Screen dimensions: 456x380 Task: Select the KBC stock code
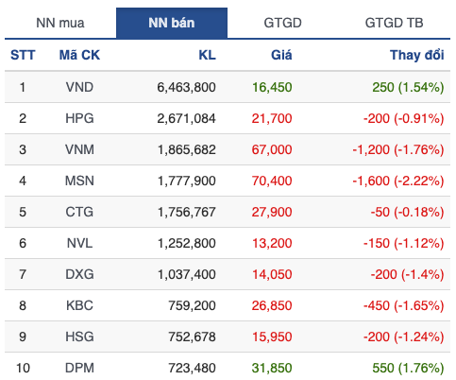[79, 305]
